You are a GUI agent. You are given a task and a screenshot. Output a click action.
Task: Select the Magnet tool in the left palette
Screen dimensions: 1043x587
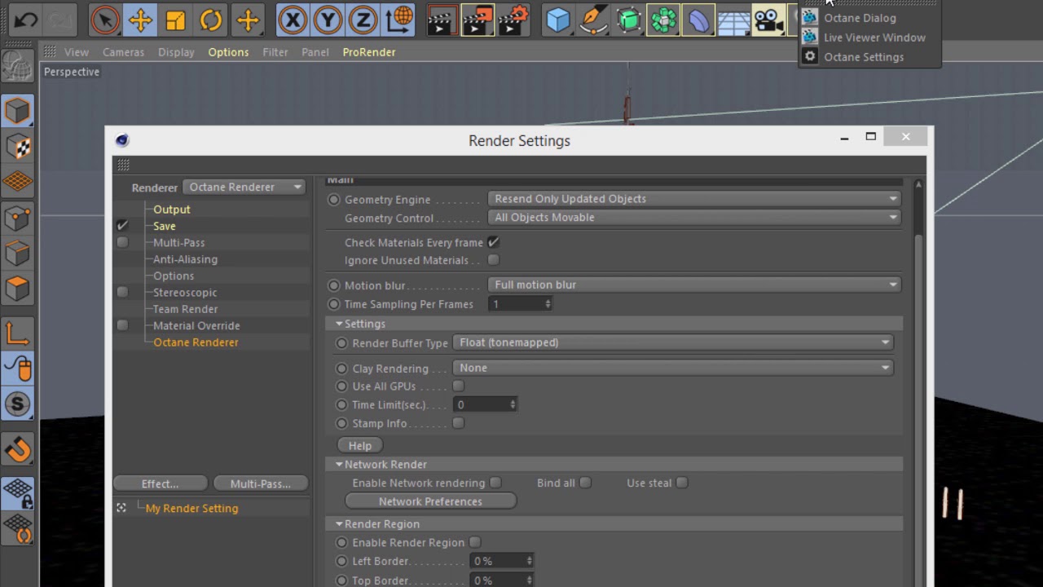pyautogui.click(x=17, y=448)
